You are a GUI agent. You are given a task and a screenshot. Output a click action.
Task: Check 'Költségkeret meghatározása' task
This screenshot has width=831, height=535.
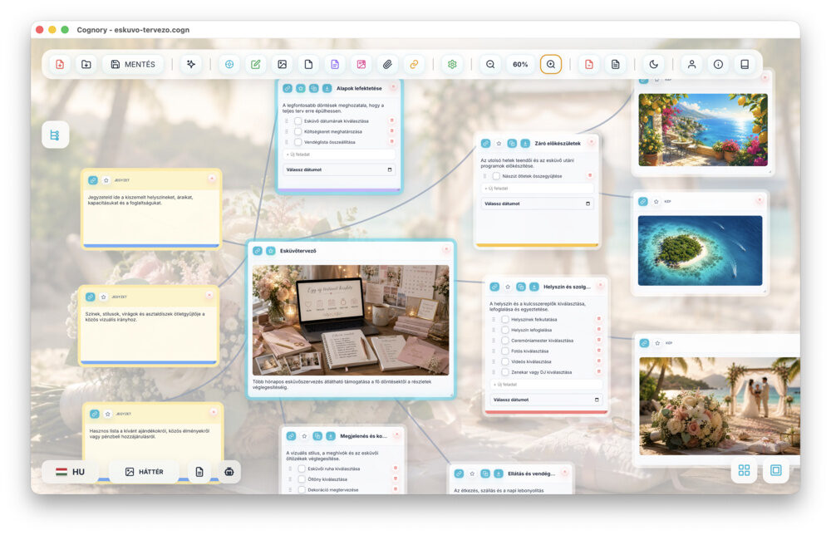tap(298, 131)
